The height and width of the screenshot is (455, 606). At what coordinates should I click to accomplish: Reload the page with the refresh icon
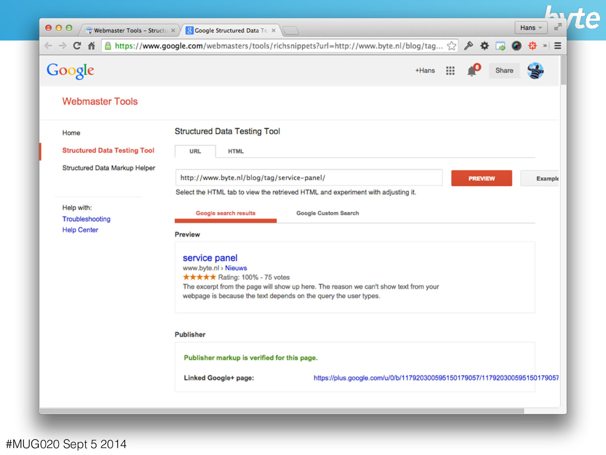click(x=77, y=46)
